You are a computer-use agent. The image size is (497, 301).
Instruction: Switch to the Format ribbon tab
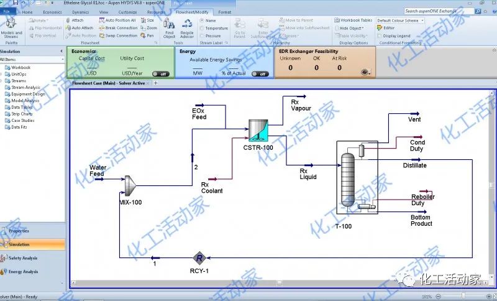pos(225,12)
